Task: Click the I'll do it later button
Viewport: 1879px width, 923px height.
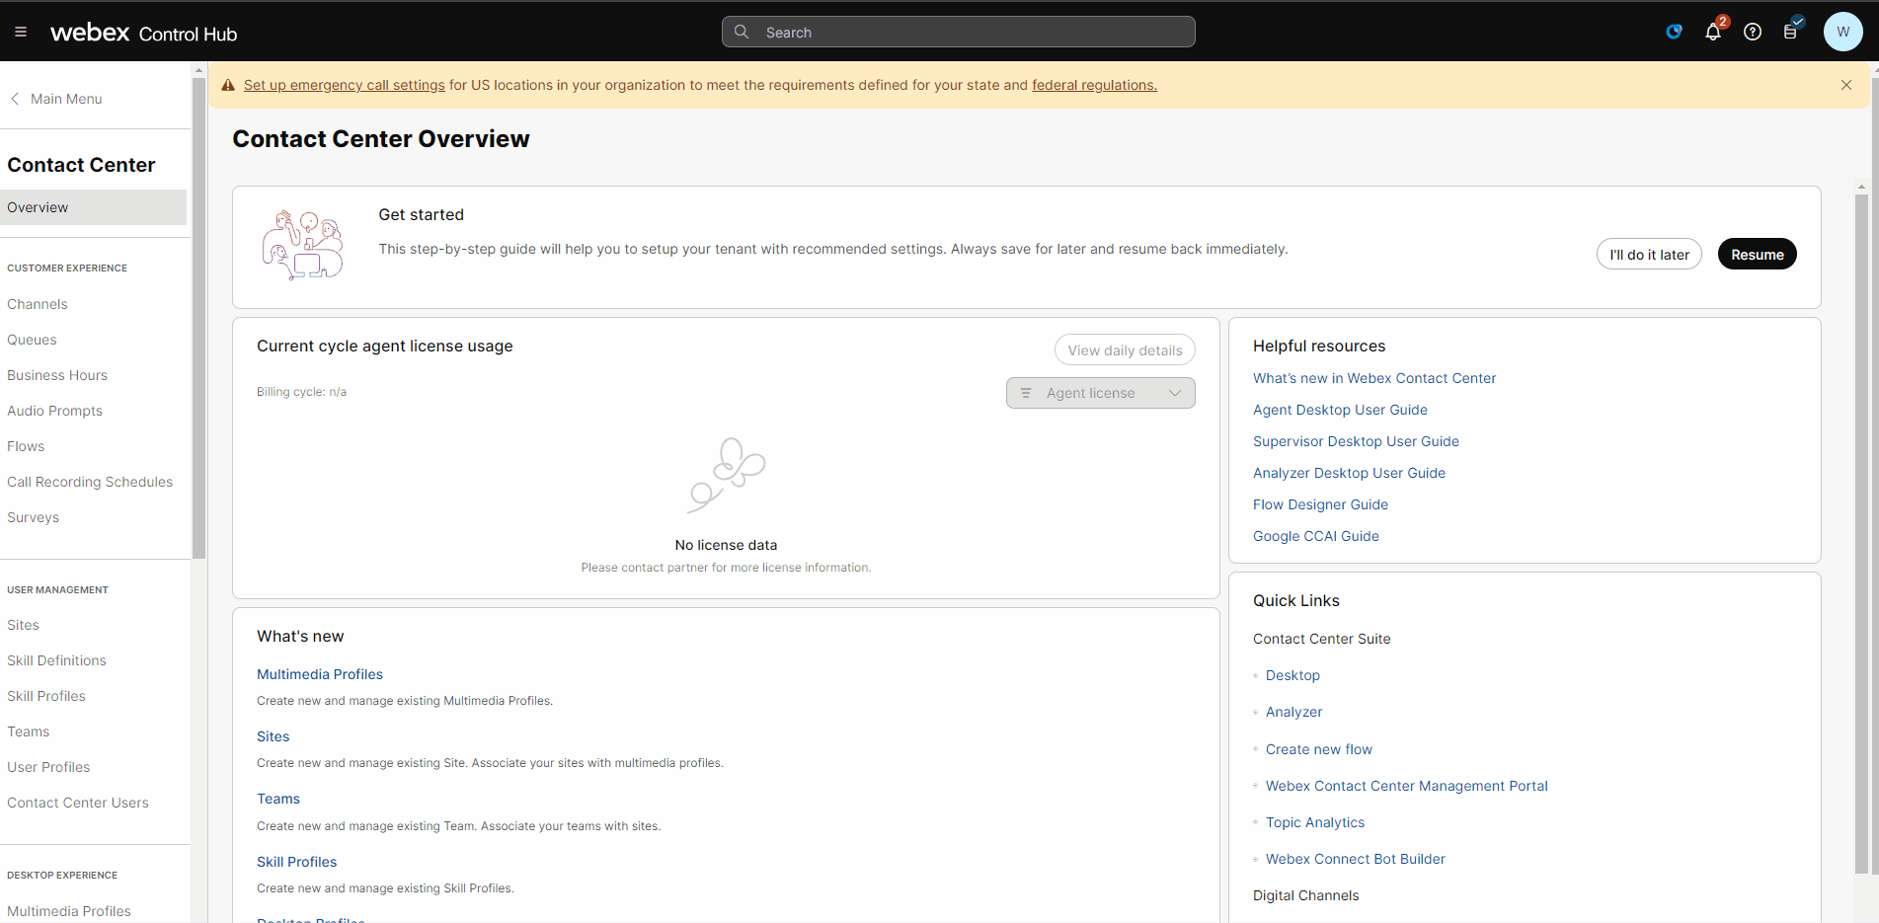Action: pos(1648,255)
